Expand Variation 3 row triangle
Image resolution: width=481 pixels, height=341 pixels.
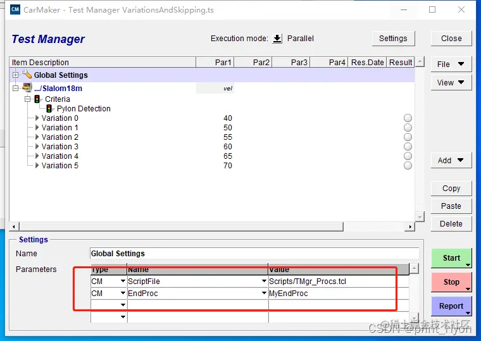click(x=37, y=146)
